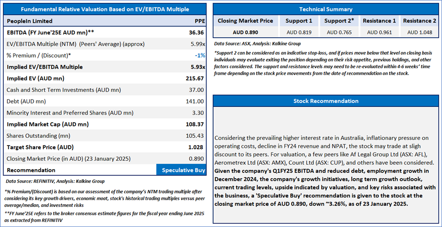This screenshot has height=227, width=442.
Task: Click the blue 'Speculative Buy' cell
Action: point(181,170)
